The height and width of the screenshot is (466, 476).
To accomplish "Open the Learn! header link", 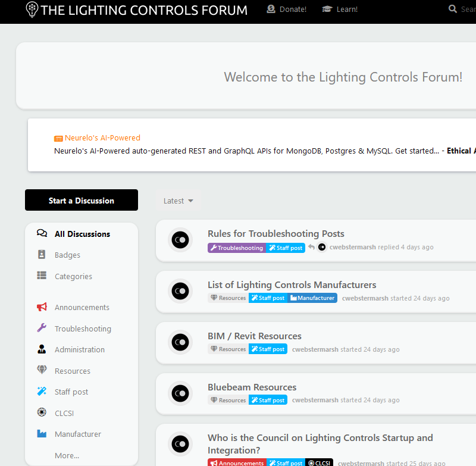I will tap(340, 10).
